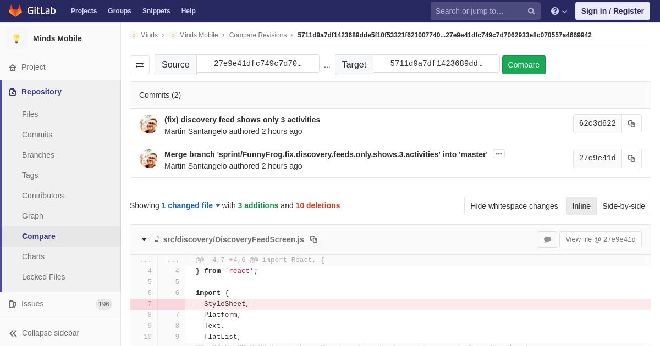Toggle comments with the speech bubble icon
Viewport: 660px width, 346px height.
[x=547, y=239]
